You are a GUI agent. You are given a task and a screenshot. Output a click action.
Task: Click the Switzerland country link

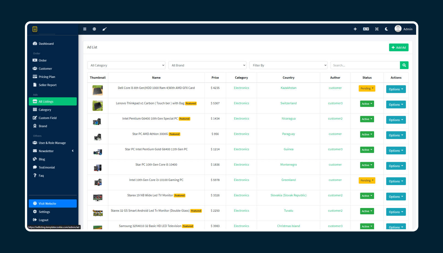[x=289, y=103]
